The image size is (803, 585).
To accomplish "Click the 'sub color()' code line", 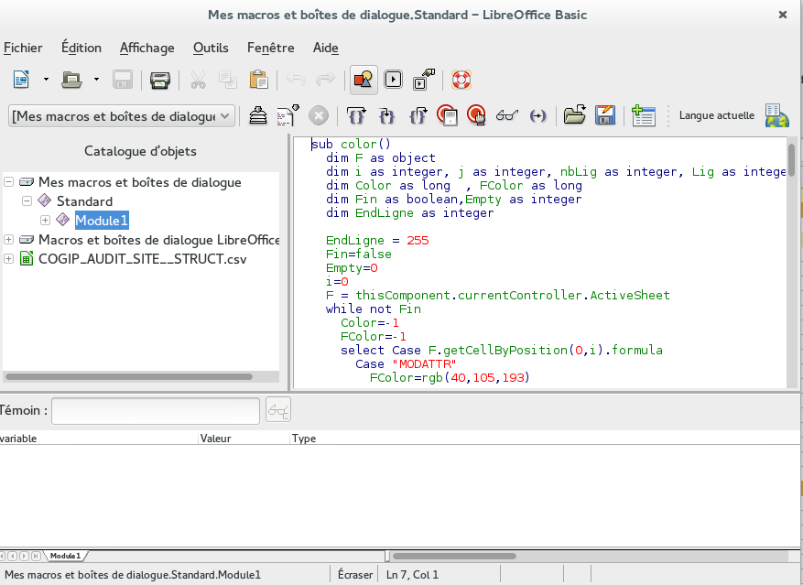I will pyautogui.click(x=352, y=144).
